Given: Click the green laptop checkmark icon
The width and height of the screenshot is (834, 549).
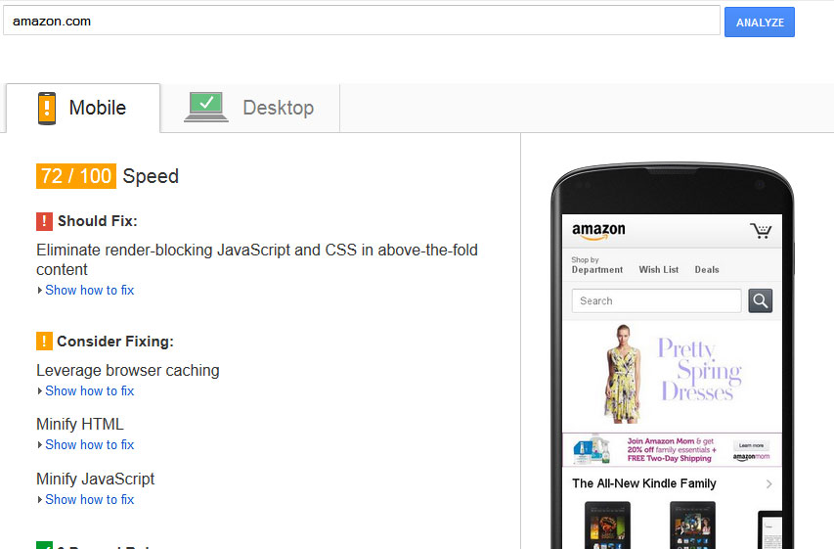Looking at the screenshot, I should point(206,107).
